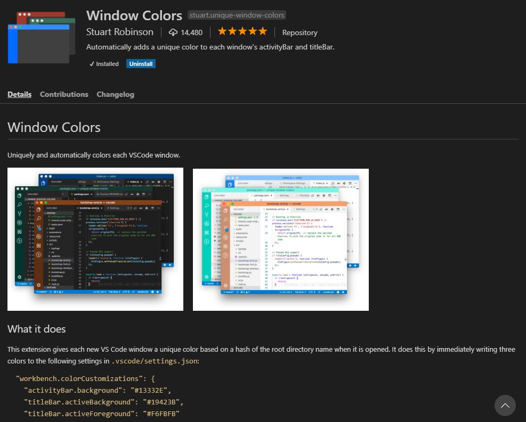This screenshot has width=526, height=422.
Task: Click the second star in the rating
Action: [232, 31]
